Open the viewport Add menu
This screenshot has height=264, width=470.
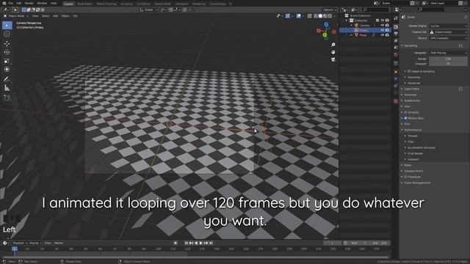[56, 16]
